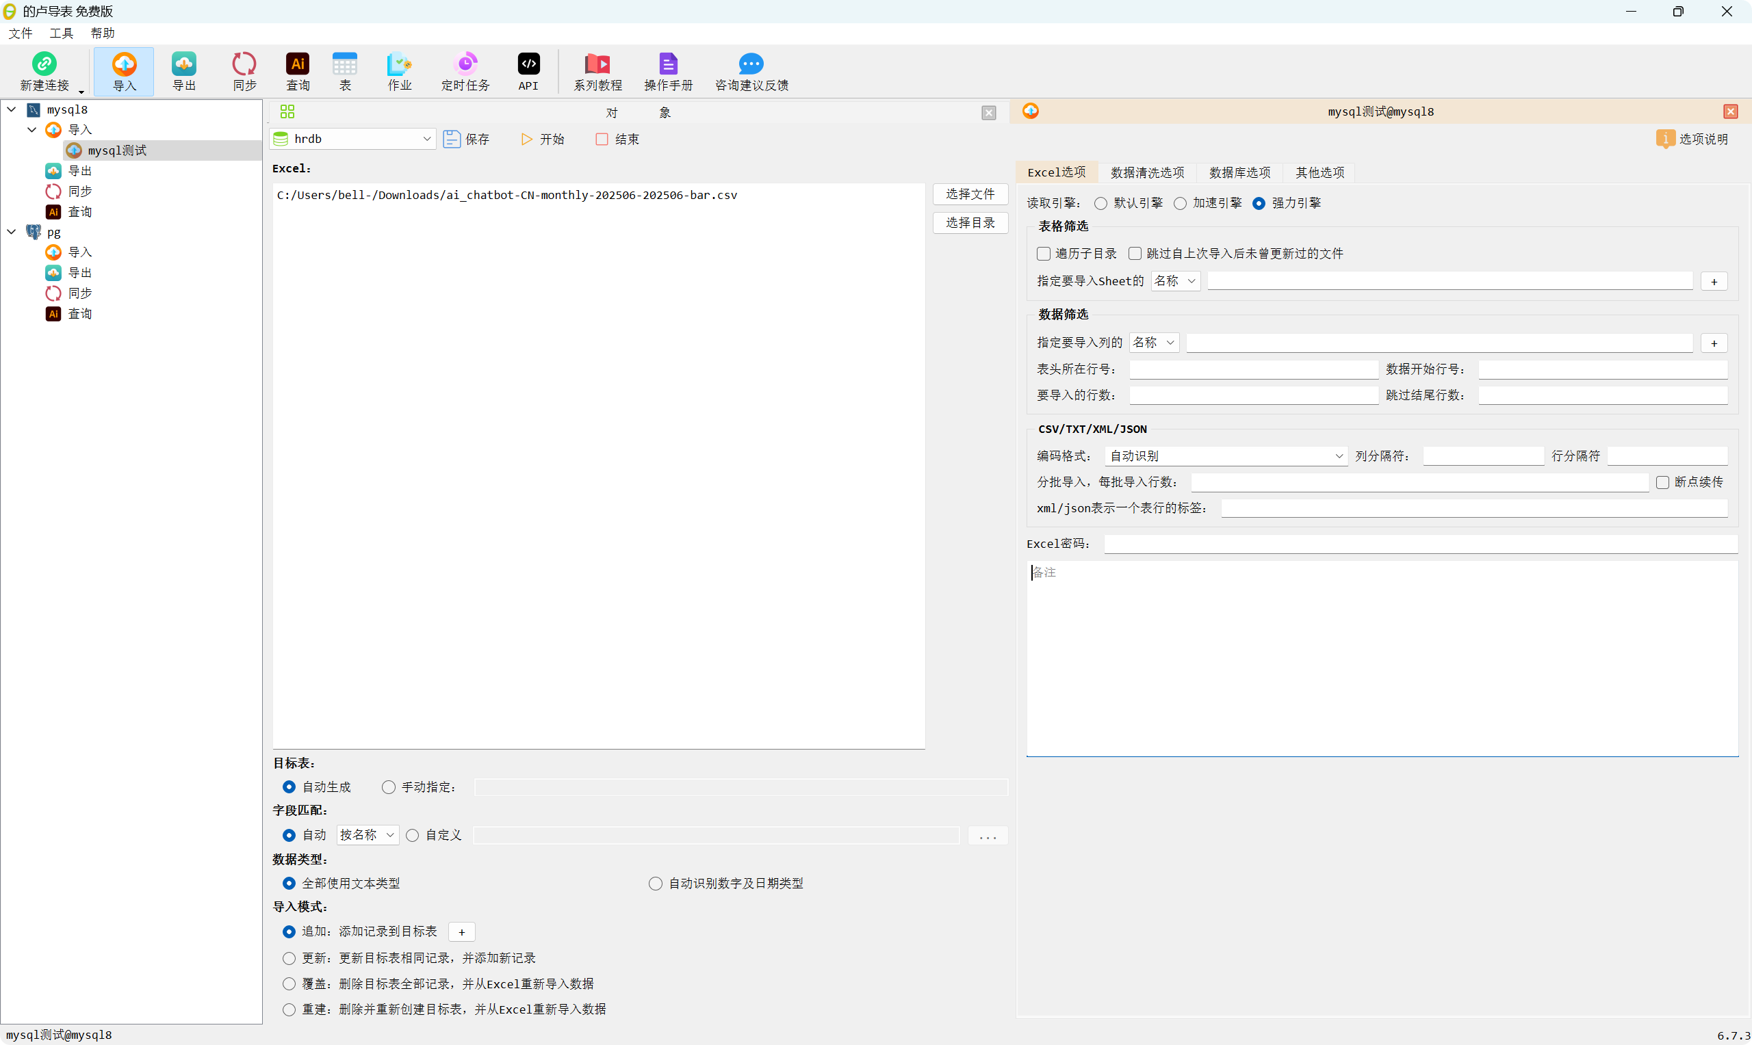Open 咨询建议反馈 feedback icon

(x=751, y=70)
